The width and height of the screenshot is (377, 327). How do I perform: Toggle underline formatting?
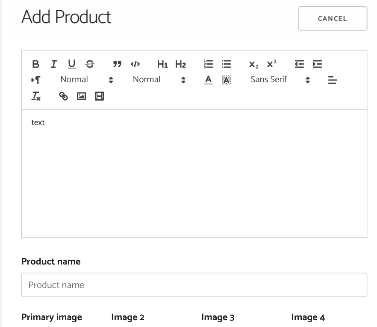click(72, 64)
